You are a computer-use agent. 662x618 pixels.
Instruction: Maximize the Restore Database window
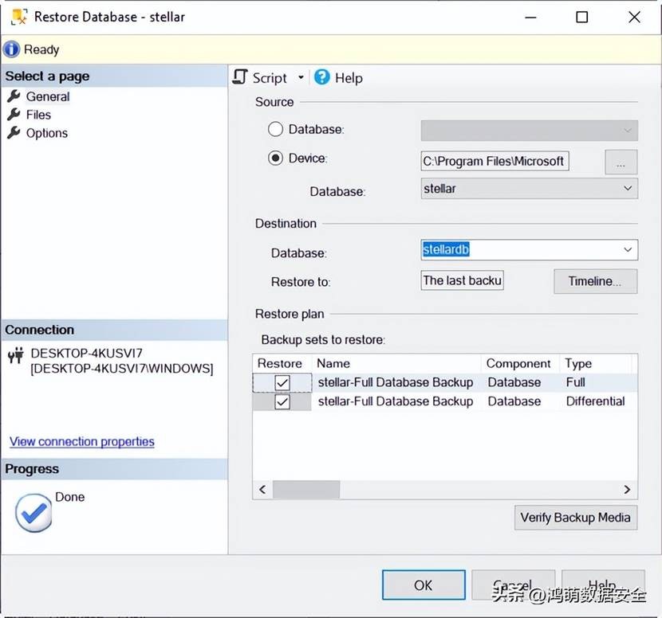coord(582,18)
